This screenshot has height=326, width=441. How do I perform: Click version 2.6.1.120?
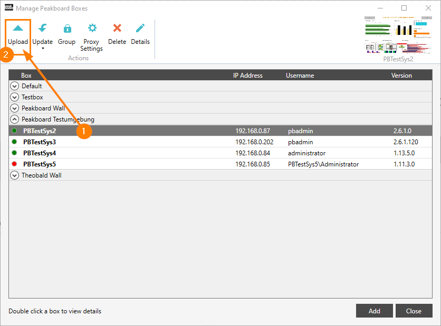406,142
